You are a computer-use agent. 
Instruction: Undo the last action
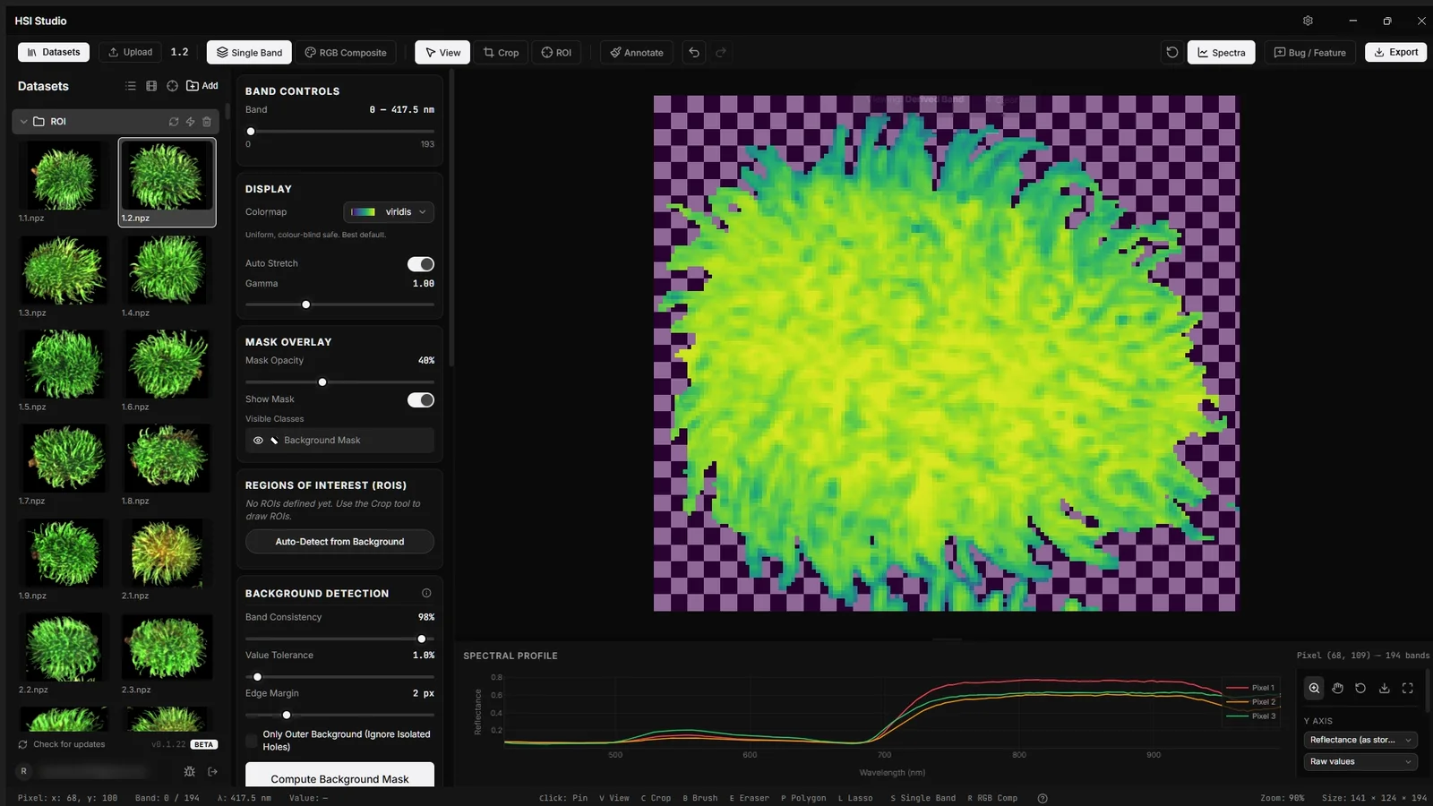[694, 52]
